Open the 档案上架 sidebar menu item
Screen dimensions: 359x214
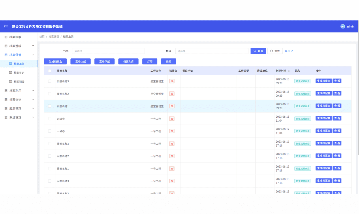pos(19,64)
